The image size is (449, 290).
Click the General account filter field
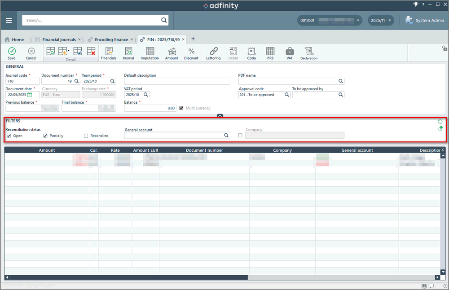[x=174, y=136]
